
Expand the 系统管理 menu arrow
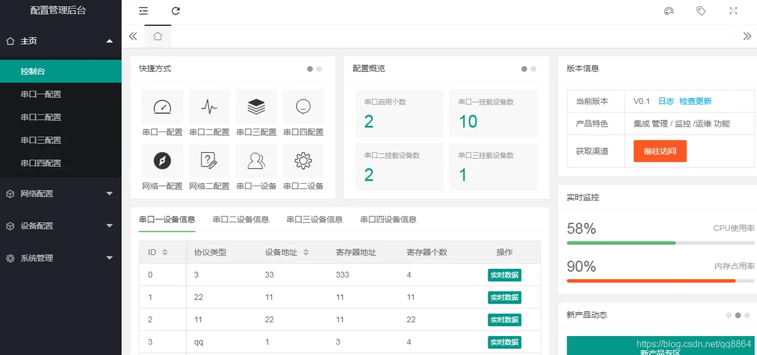(110, 258)
